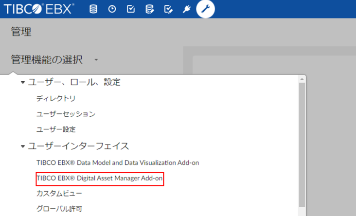Collapse the ユーザーインターフェイス group

(23, 146)
